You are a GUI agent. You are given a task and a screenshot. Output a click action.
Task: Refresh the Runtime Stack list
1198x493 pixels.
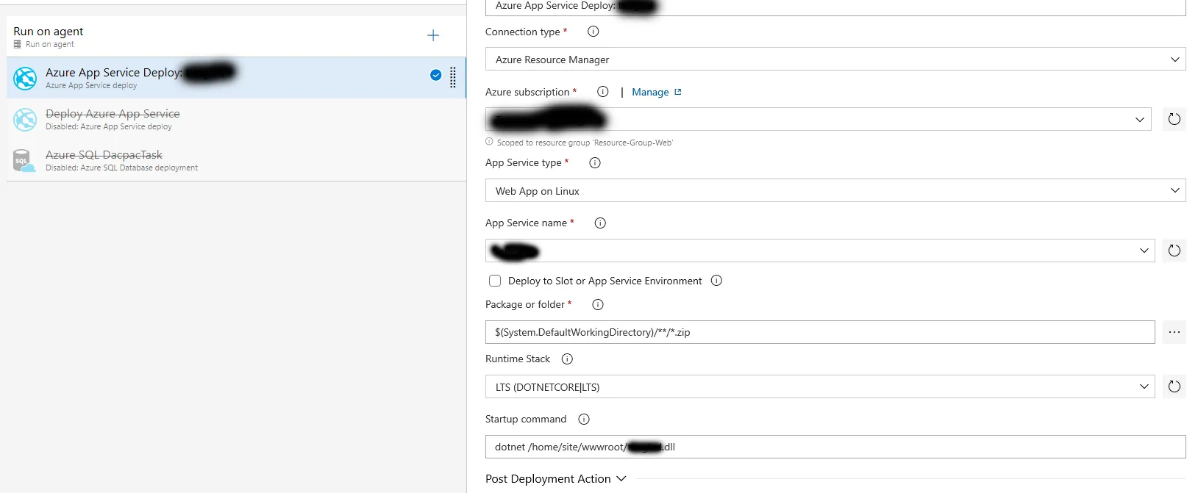click(1174, 386)
